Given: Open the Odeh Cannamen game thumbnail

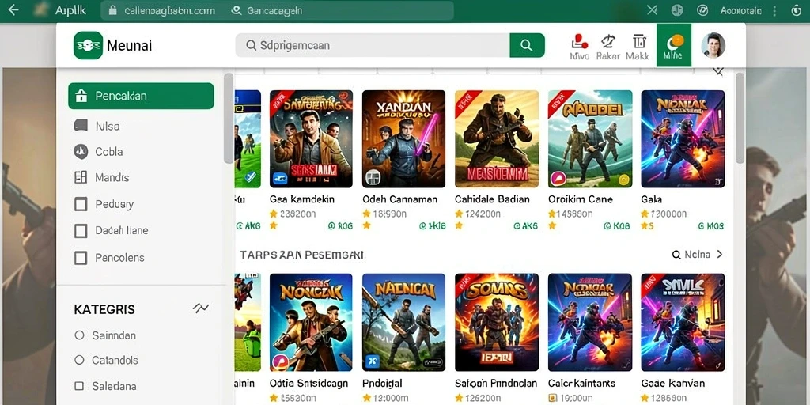Looking at the screenshot, I should click(403, 139).
